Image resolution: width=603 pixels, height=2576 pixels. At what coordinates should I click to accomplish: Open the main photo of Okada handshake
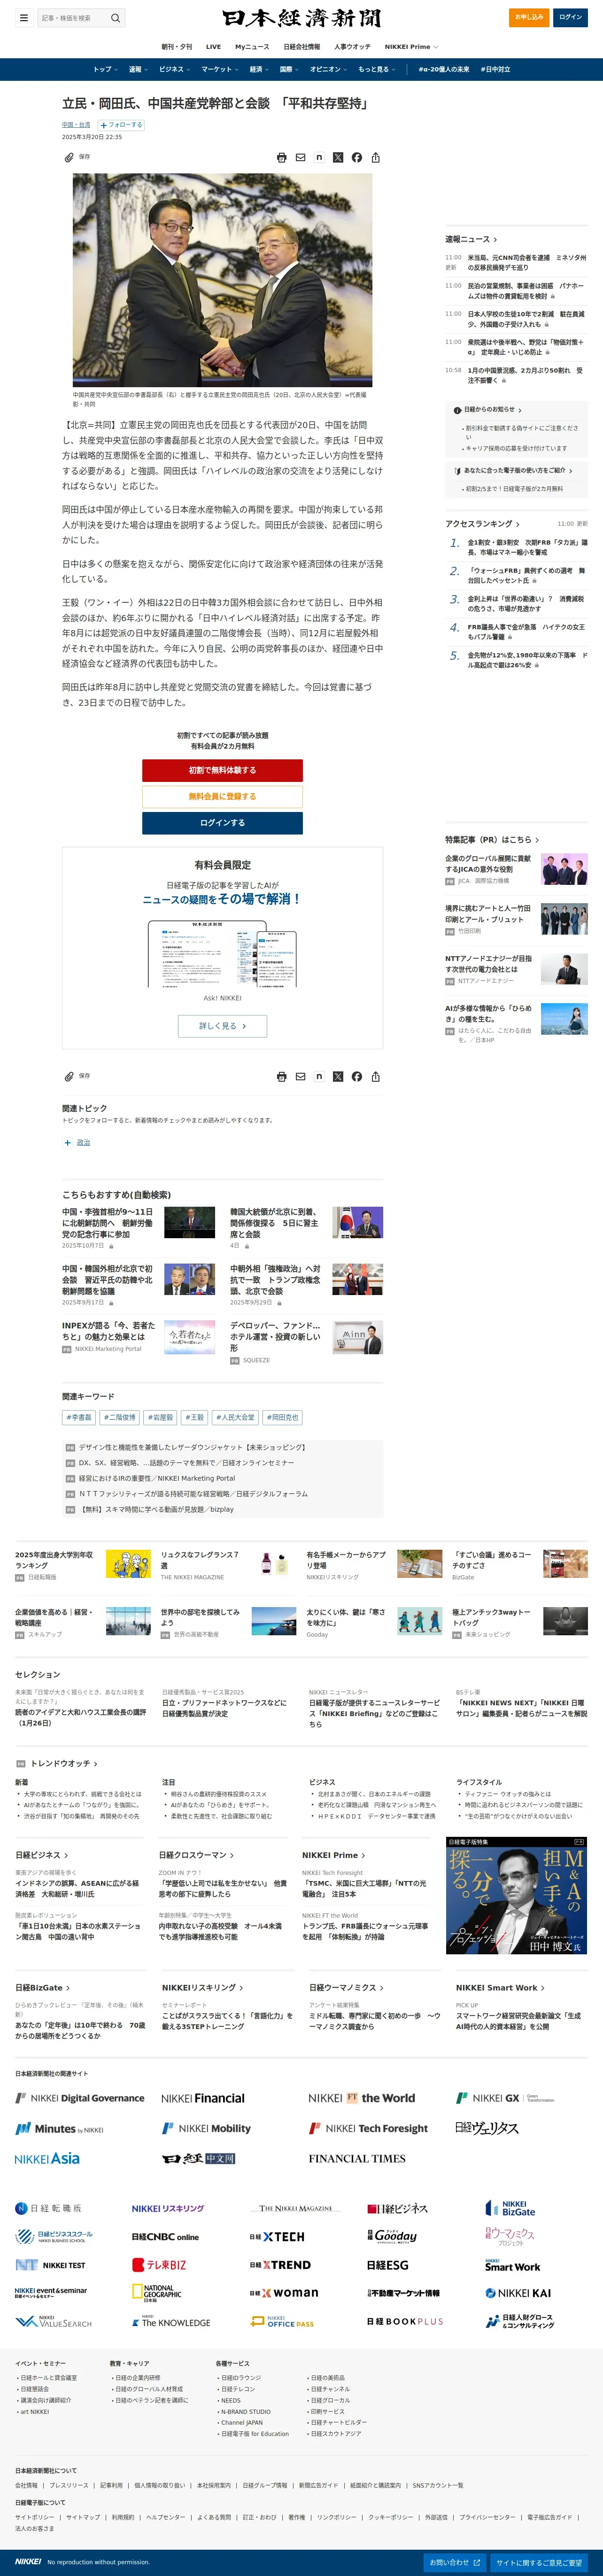pyautogui.click(x=222, y=280)
